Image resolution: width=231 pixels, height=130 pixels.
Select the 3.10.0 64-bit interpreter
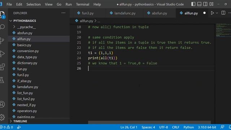point(207,127)
